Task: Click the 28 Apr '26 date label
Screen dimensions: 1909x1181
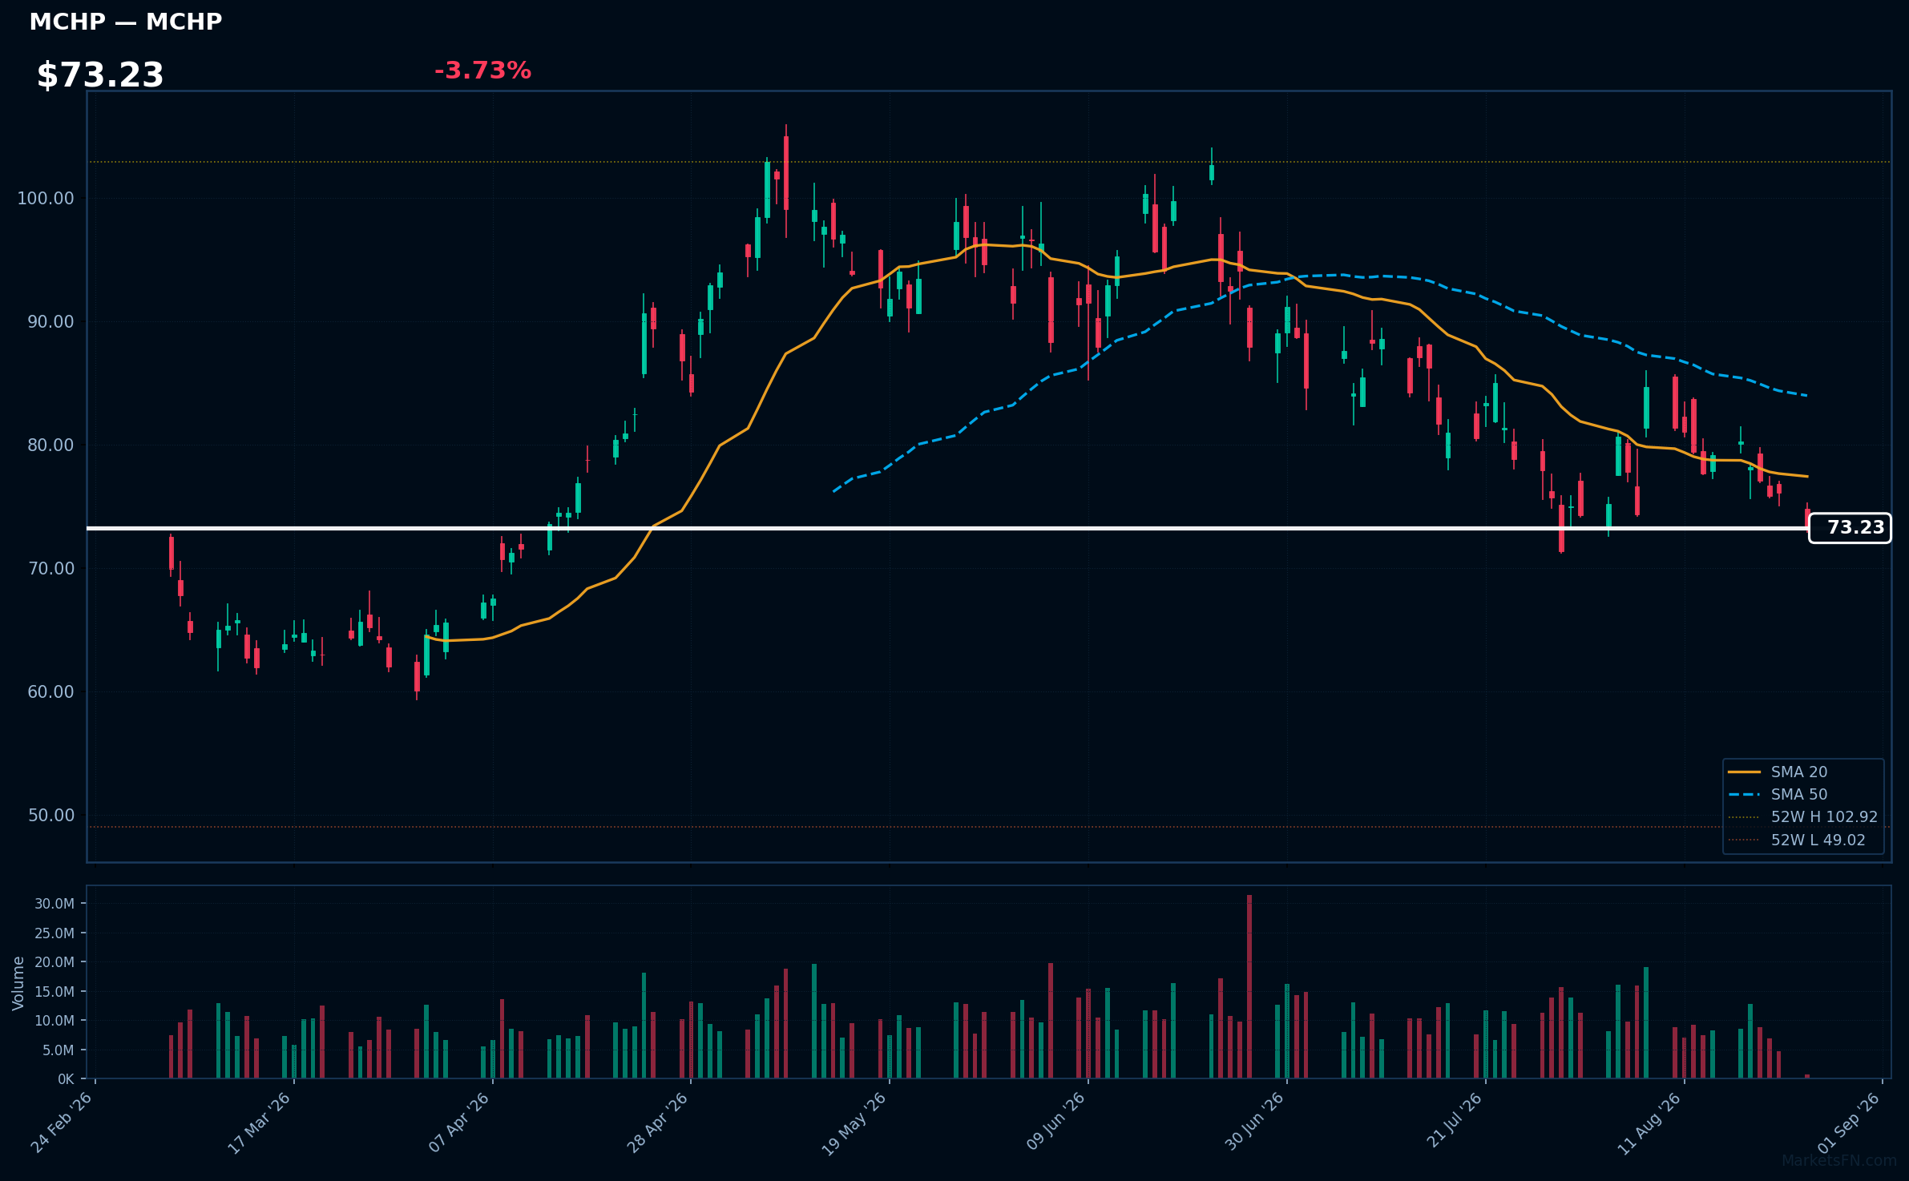Action: pos(657,1122)
